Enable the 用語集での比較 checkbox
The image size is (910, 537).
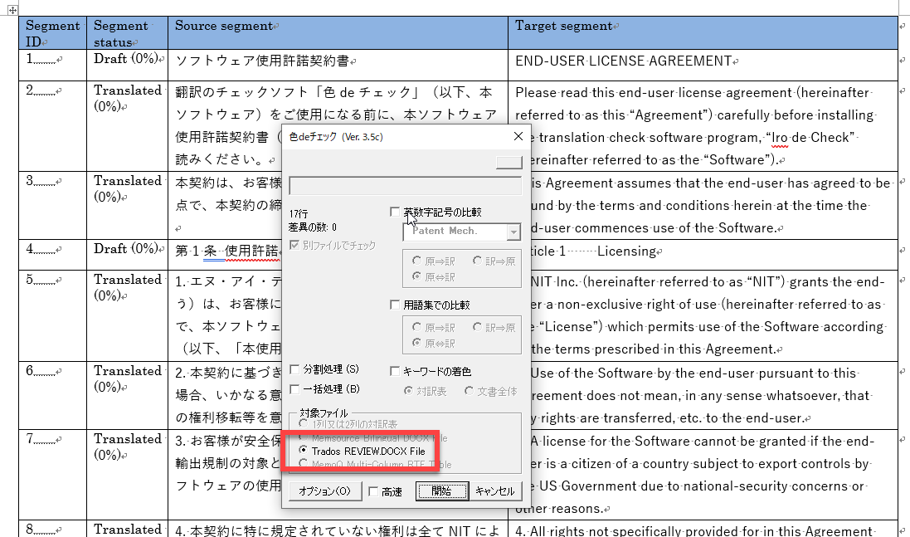click(396, 305)
